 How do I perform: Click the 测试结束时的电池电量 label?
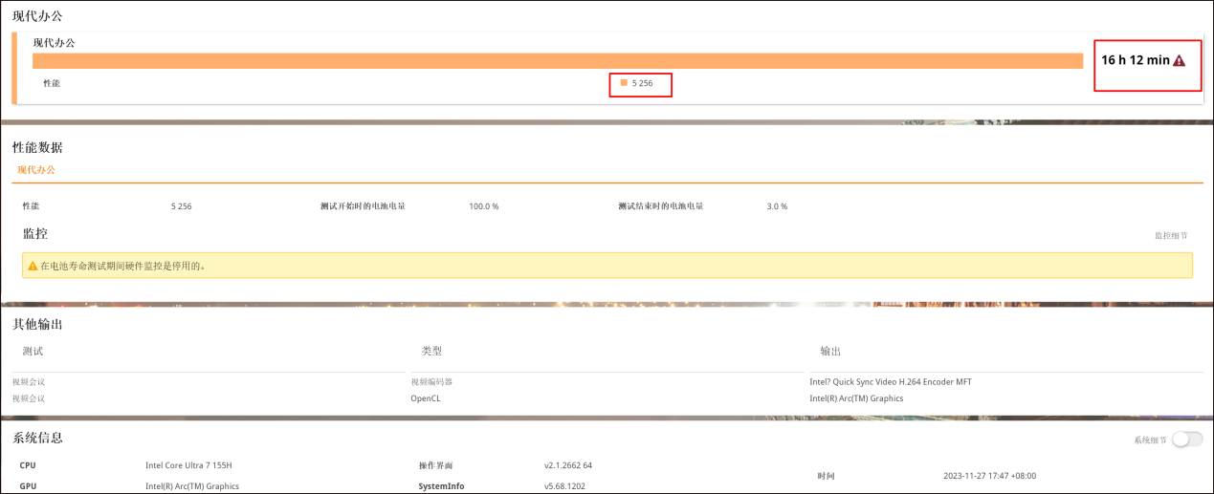point(661,205)
